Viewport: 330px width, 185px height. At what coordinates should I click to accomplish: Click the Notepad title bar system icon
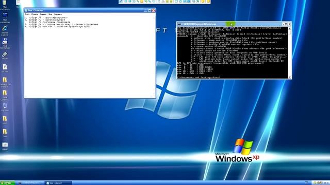[x=26, y=10]
